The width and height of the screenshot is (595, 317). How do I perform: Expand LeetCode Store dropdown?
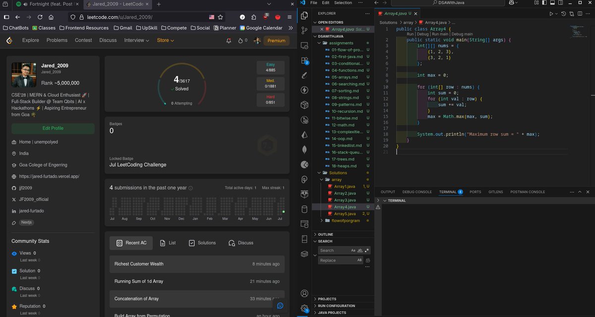click(x=166, y=40)
